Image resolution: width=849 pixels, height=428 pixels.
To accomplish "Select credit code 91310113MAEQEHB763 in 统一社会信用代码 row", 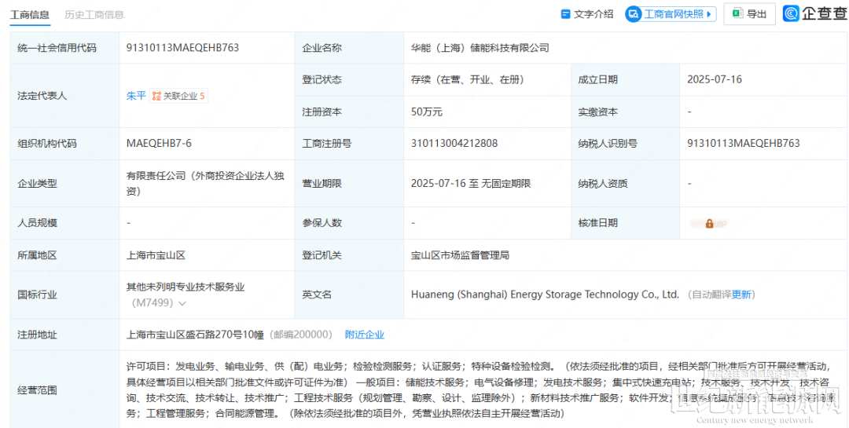I will click(182, 48).
